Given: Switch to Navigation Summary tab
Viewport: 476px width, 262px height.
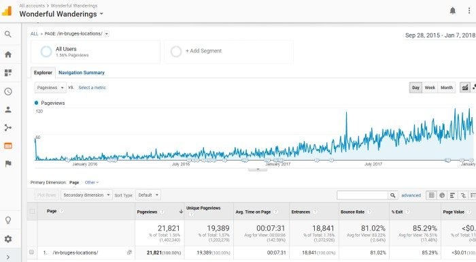Looking at the screenshot, I should [82, 73].
